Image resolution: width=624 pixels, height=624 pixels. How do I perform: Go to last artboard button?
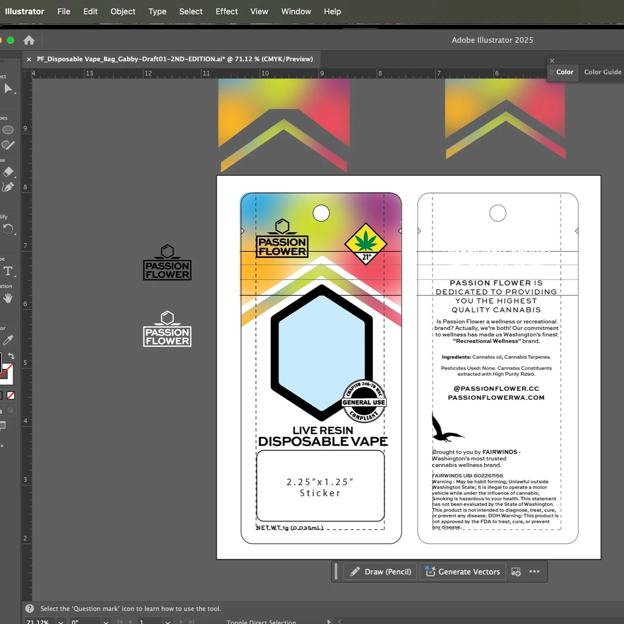coord(191,622)
